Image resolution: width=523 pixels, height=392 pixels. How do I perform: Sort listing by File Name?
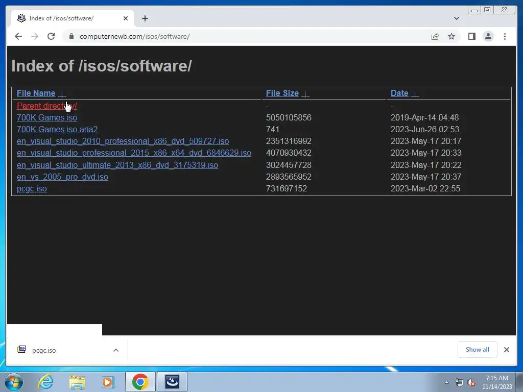[36, 93]
